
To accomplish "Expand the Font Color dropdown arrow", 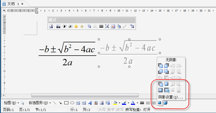I will [137, 103].
